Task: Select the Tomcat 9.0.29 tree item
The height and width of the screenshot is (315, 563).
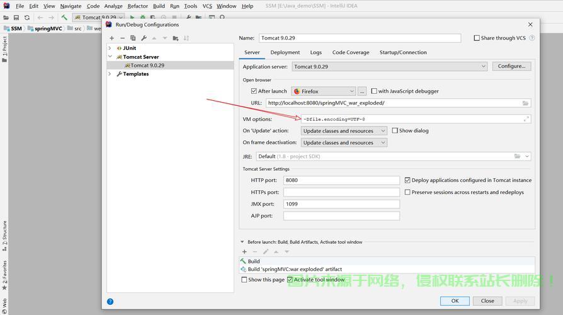Action: click(170, 66)
